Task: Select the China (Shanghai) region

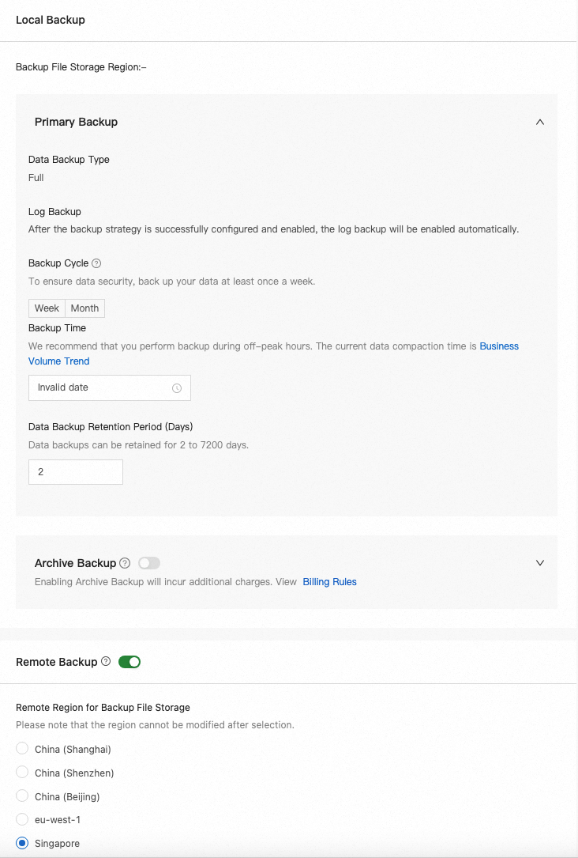Action: (22, 749)
